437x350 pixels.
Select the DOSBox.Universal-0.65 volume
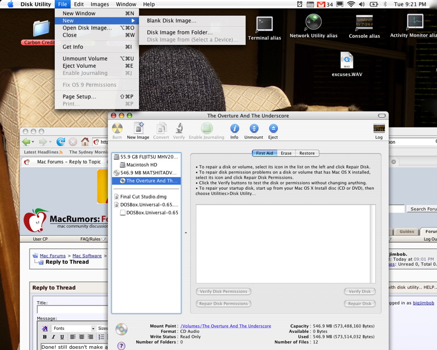pos(147,213)
